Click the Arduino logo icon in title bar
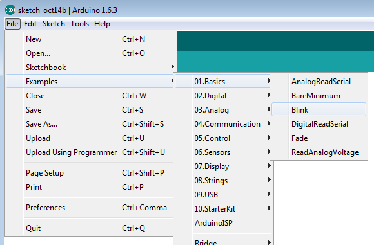Screen dimensions: 374x245 click(x=10, y=10)
